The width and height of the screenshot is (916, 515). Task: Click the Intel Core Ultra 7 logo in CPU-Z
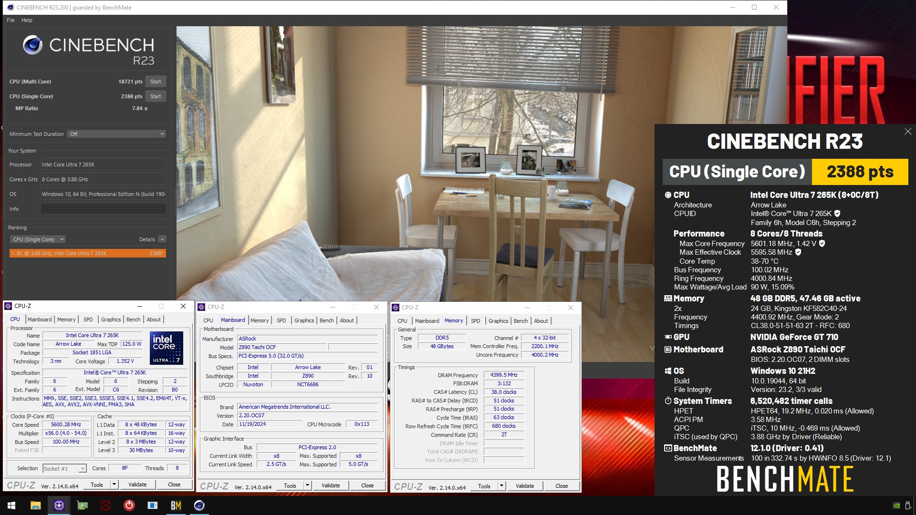pos(167,348)
